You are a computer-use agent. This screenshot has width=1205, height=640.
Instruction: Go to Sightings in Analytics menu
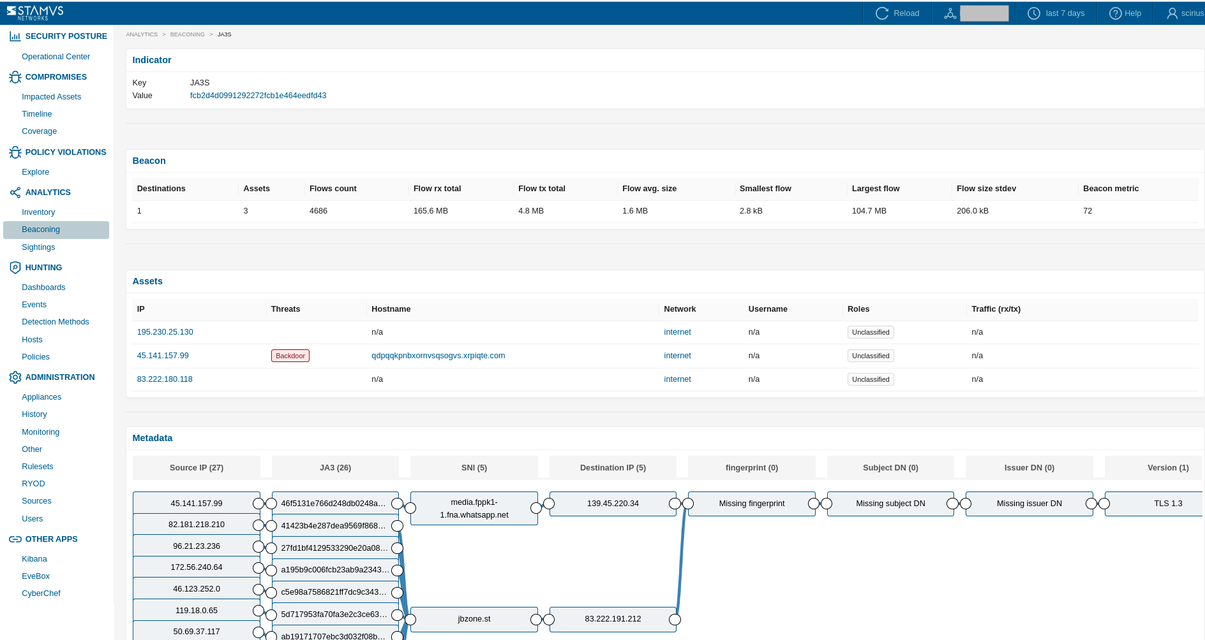38,247
